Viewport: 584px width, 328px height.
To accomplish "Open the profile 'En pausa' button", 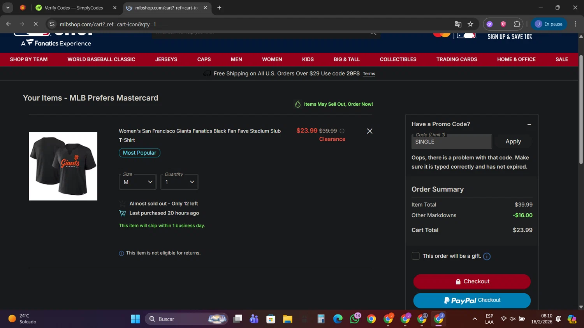I will 549,24.
